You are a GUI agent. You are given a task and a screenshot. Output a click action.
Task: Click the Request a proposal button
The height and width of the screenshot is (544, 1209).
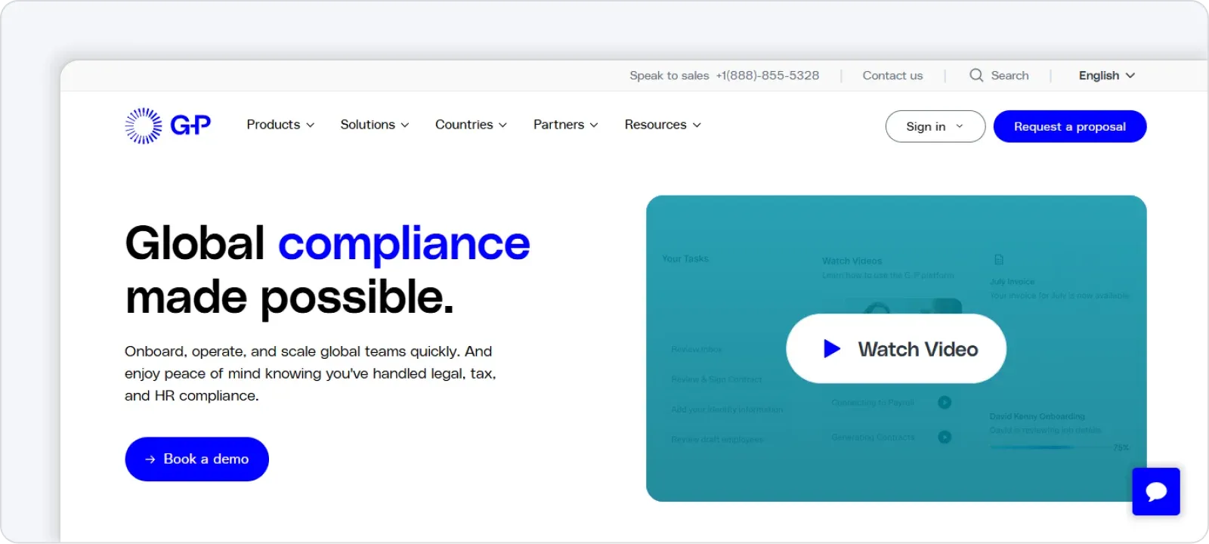coord(1069,126)
